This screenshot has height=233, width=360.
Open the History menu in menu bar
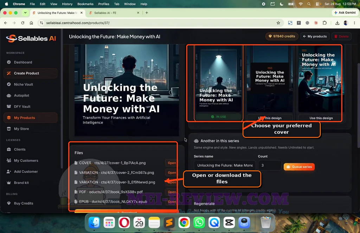point(67,4)
